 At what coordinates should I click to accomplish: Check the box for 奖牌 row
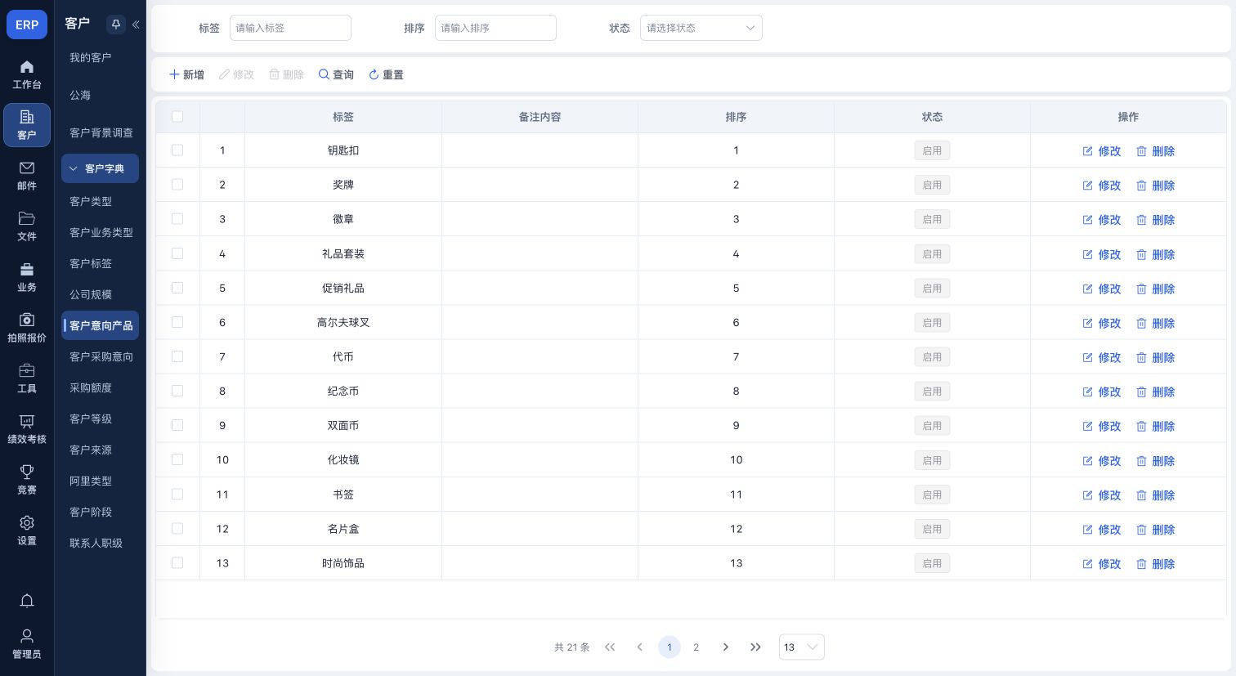(x=177, y=185)
